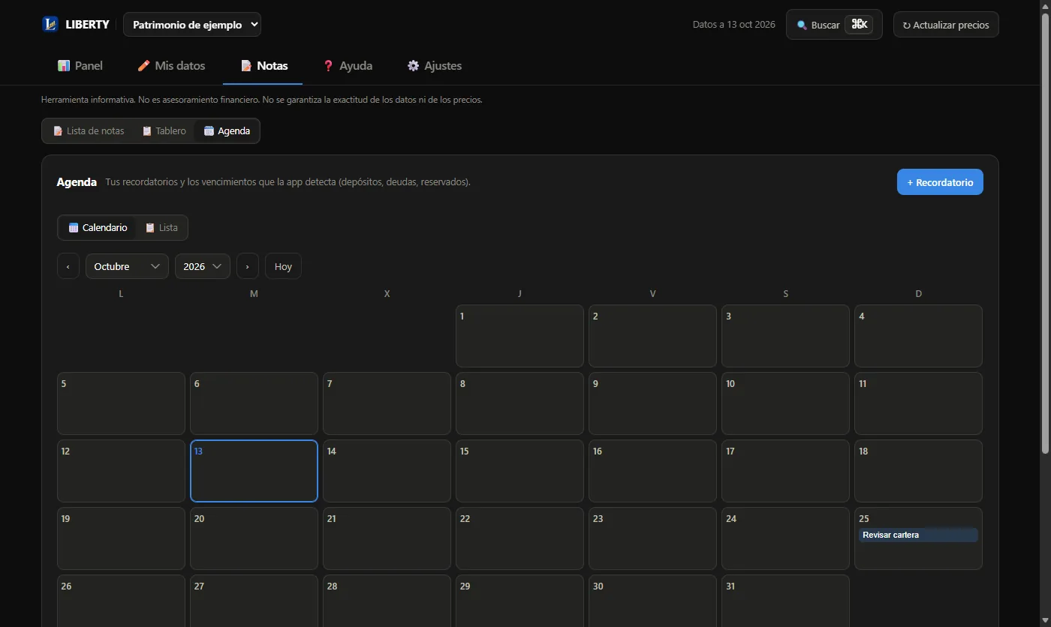Select day 13 in calendar
Image resolution: width=1051 pixels, height=627 pixels.
point(254,471)
